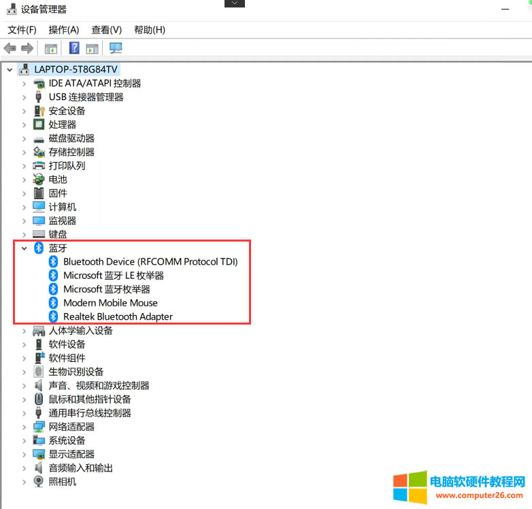Click the 存储控制器 icon

coord(39,152)
